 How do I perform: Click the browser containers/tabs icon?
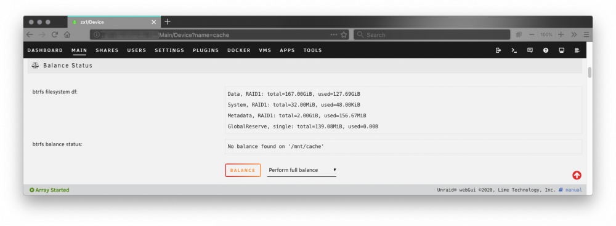(x=519, y=34)
